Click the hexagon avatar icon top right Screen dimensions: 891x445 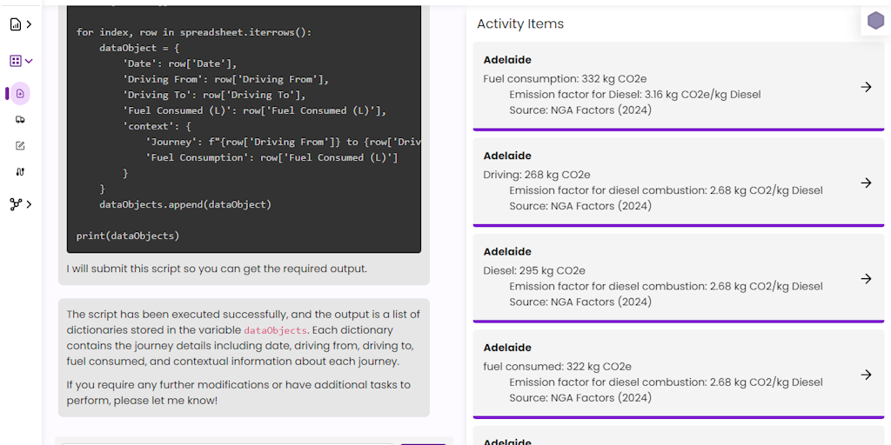875,21
